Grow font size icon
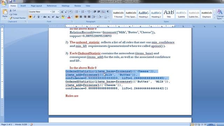 point(62,12)
